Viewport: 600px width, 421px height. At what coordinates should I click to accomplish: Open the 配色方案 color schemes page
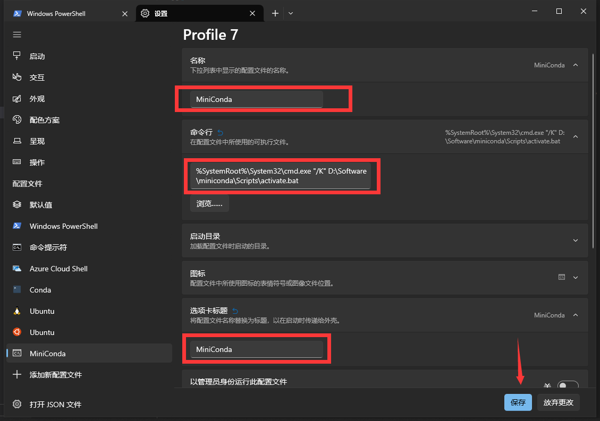coord(89,119)
